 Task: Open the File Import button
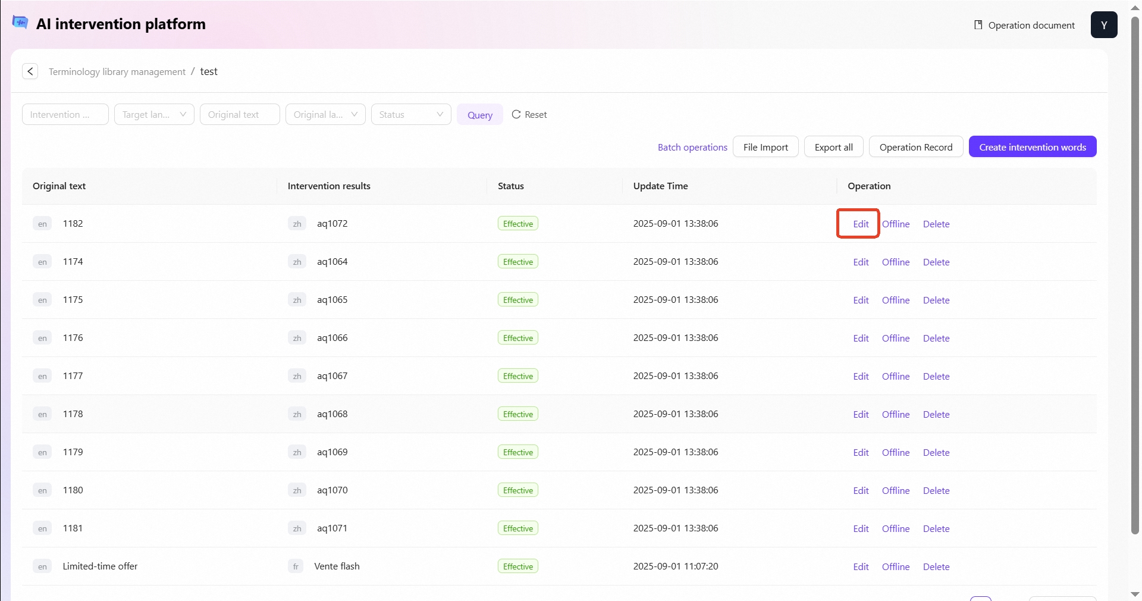(765, 147)
